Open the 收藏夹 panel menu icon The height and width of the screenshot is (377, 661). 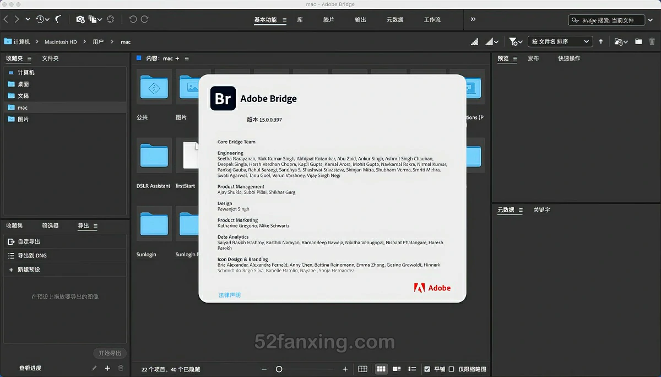pyautogui.click(x=29, y=58)
